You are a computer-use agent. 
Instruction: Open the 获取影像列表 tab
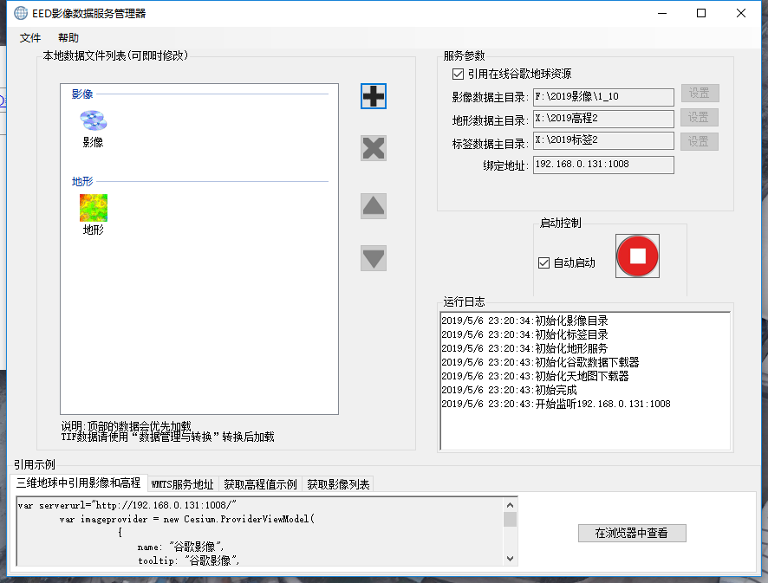click(x=338, y=484)
